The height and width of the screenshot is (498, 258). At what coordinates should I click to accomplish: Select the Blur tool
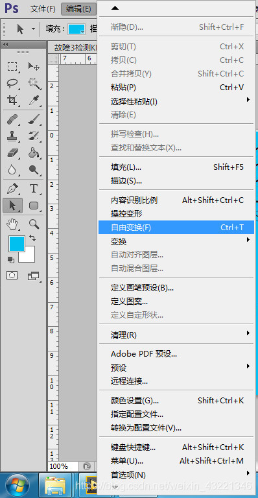click(x=12, y=170)
